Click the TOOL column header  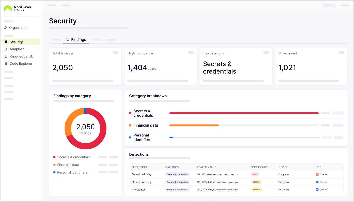pyautogui.click(x=319, y=167)
